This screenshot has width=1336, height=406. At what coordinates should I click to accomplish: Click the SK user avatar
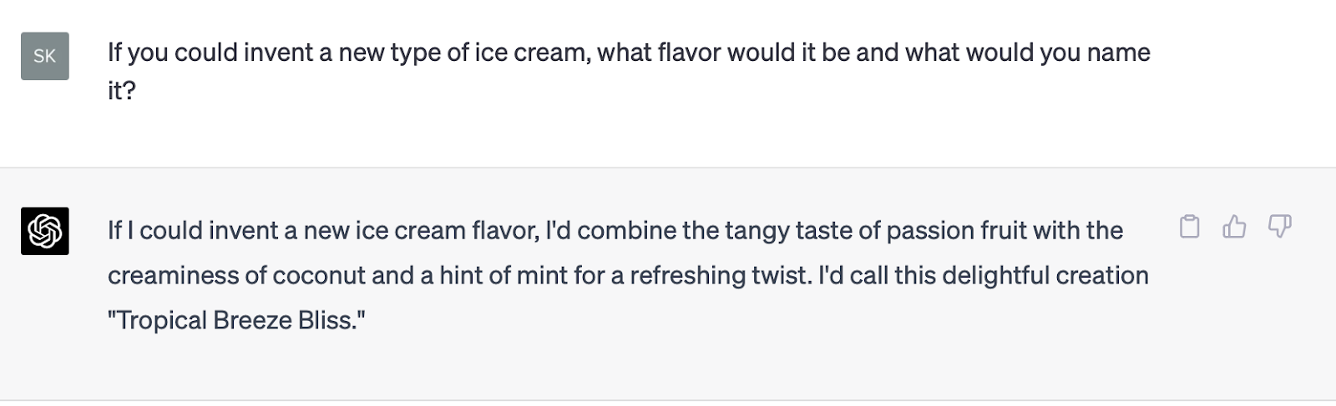click(45, 56)
